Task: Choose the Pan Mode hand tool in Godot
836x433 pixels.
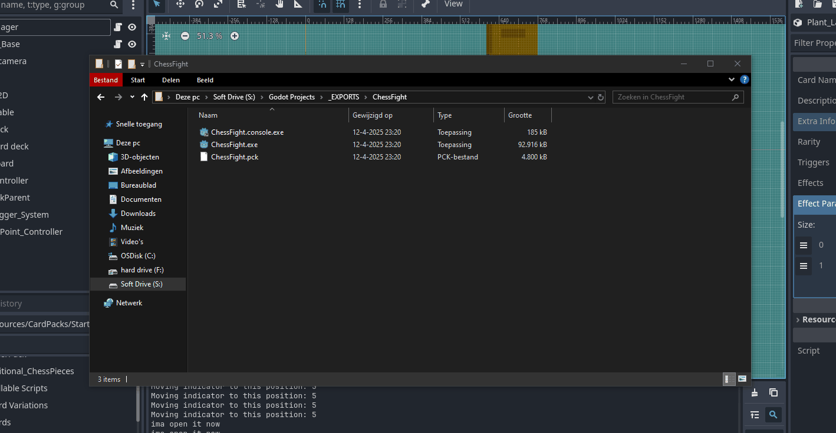Action: [279, 4]
